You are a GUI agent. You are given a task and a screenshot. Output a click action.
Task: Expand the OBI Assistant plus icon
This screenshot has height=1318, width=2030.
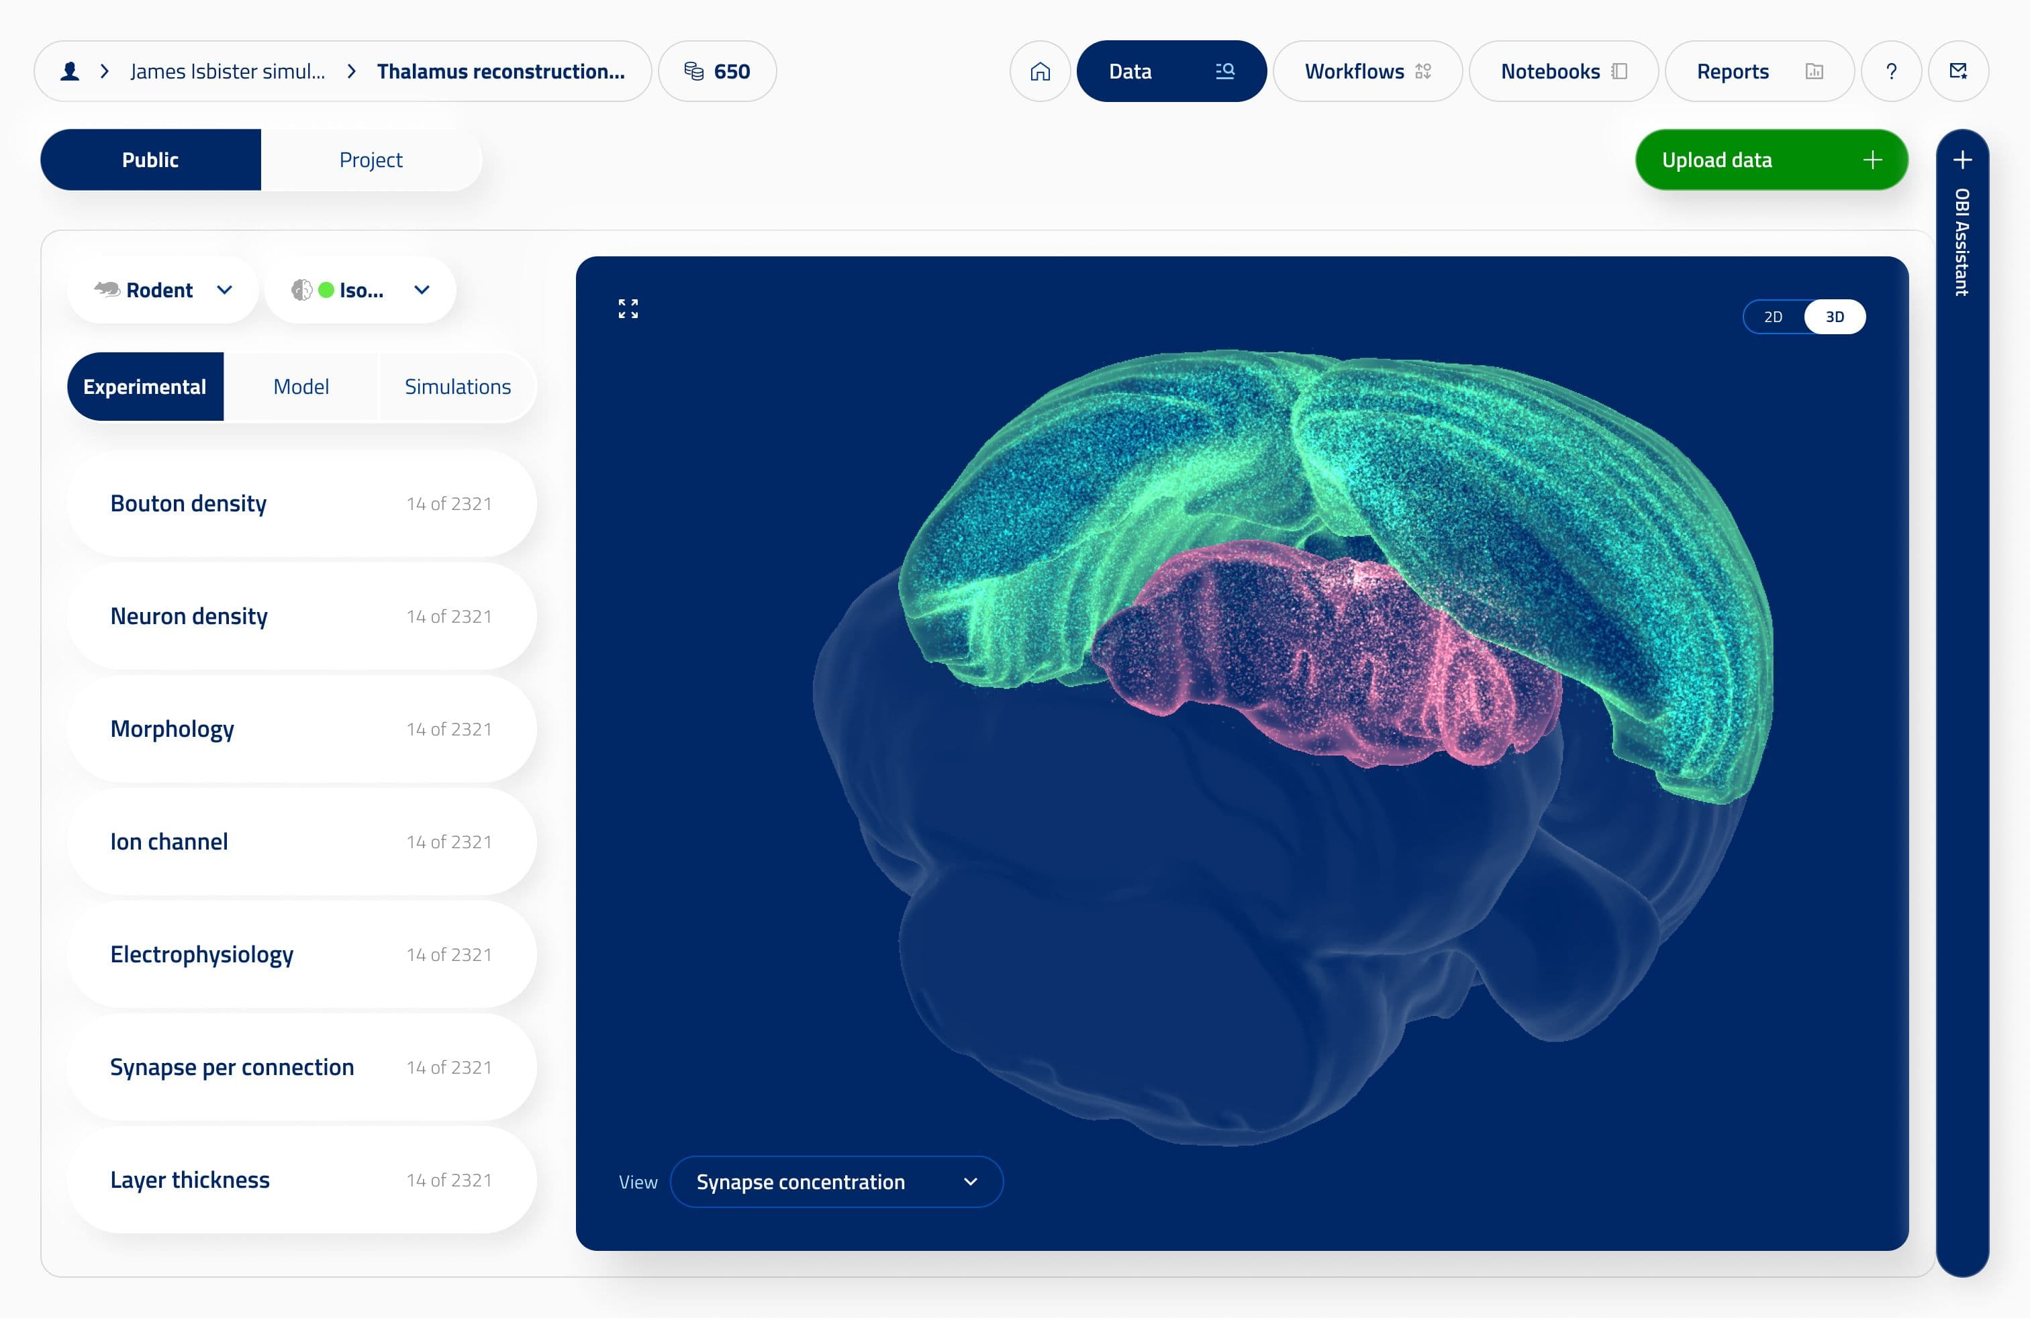[1963, 160]
